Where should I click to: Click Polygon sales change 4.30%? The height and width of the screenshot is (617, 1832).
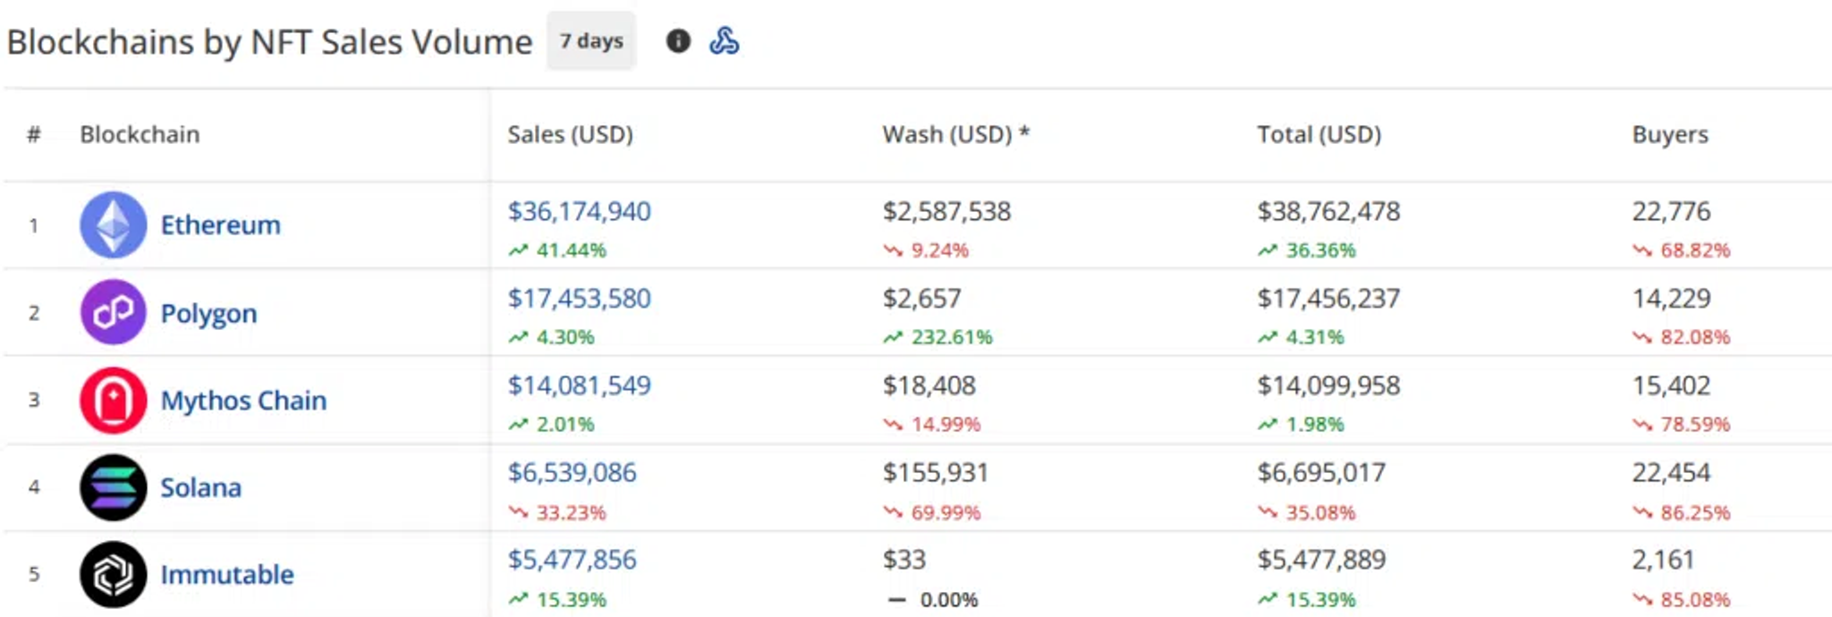pos(564,337)
